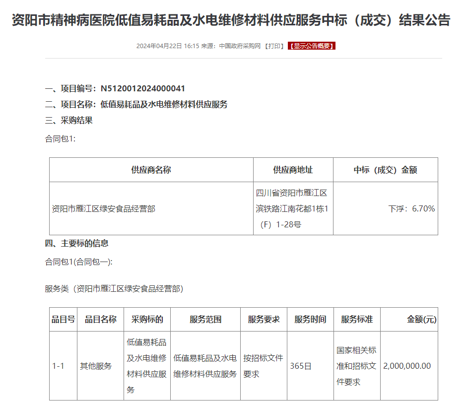
Task: Click 项目名称 line with 低值易耗品及水电维修材料供应服务
Action: click(136, 105)
